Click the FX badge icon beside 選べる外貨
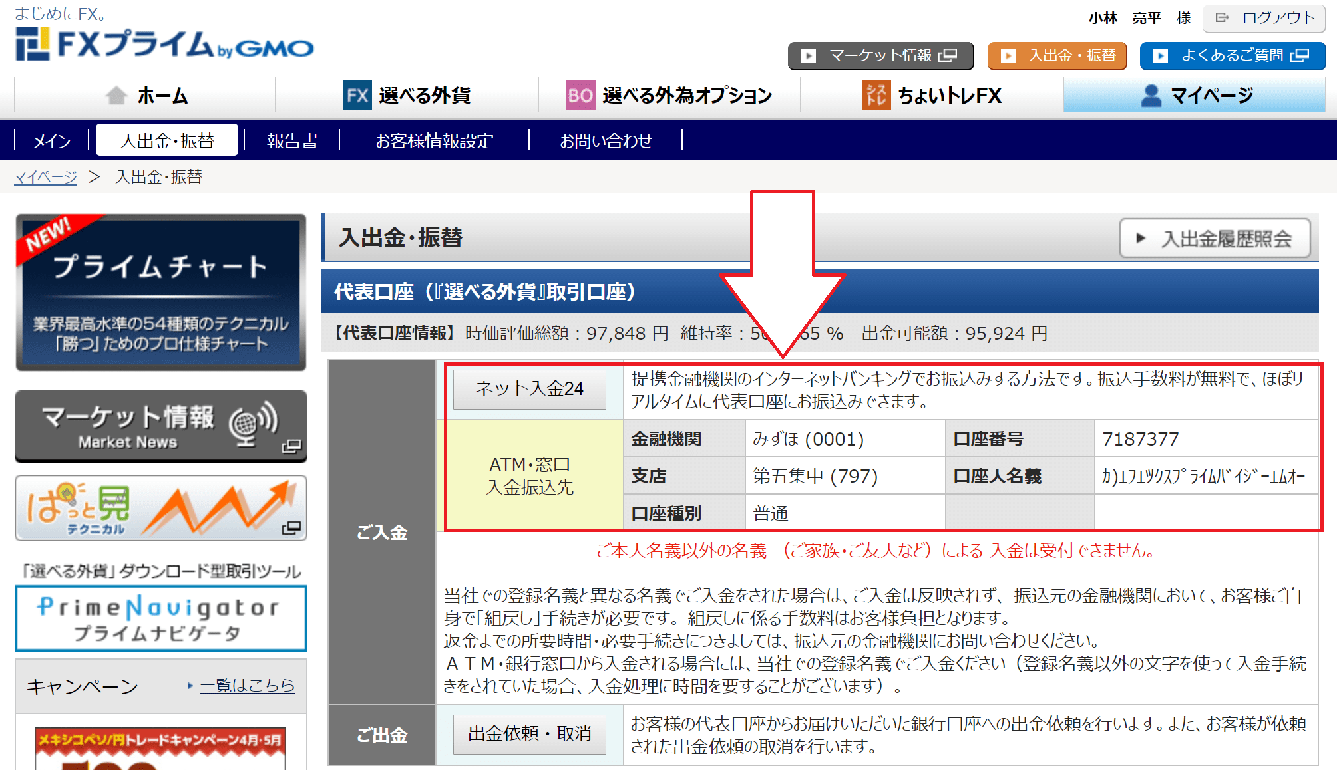This screenshot has width=1337, height=770. coord(357,95)
